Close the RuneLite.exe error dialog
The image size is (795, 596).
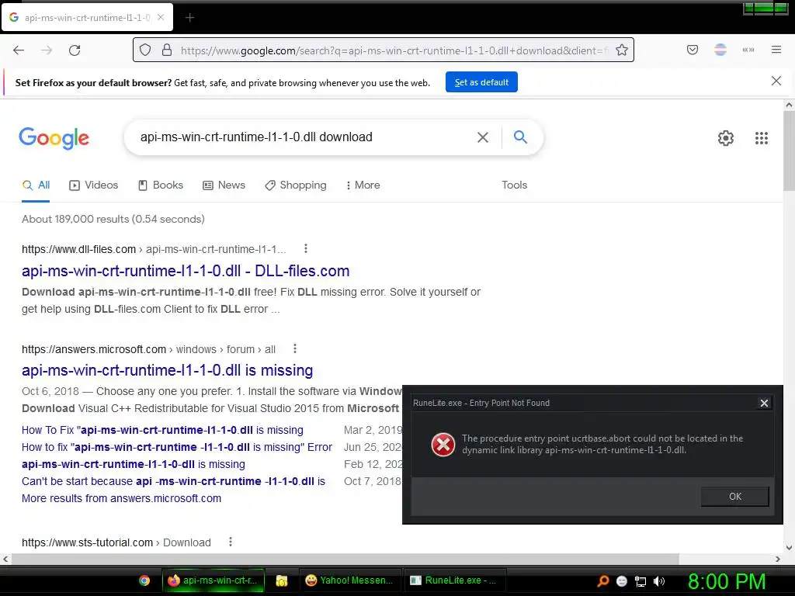(764, 404)
